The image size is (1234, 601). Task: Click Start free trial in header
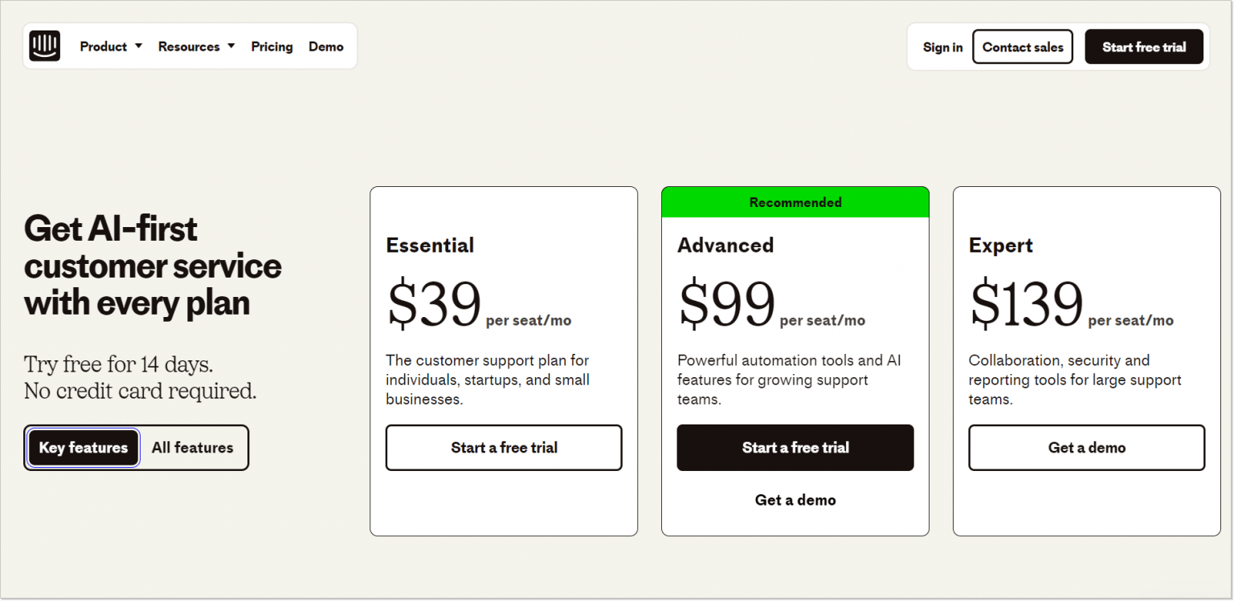(x=1143, y=47)
